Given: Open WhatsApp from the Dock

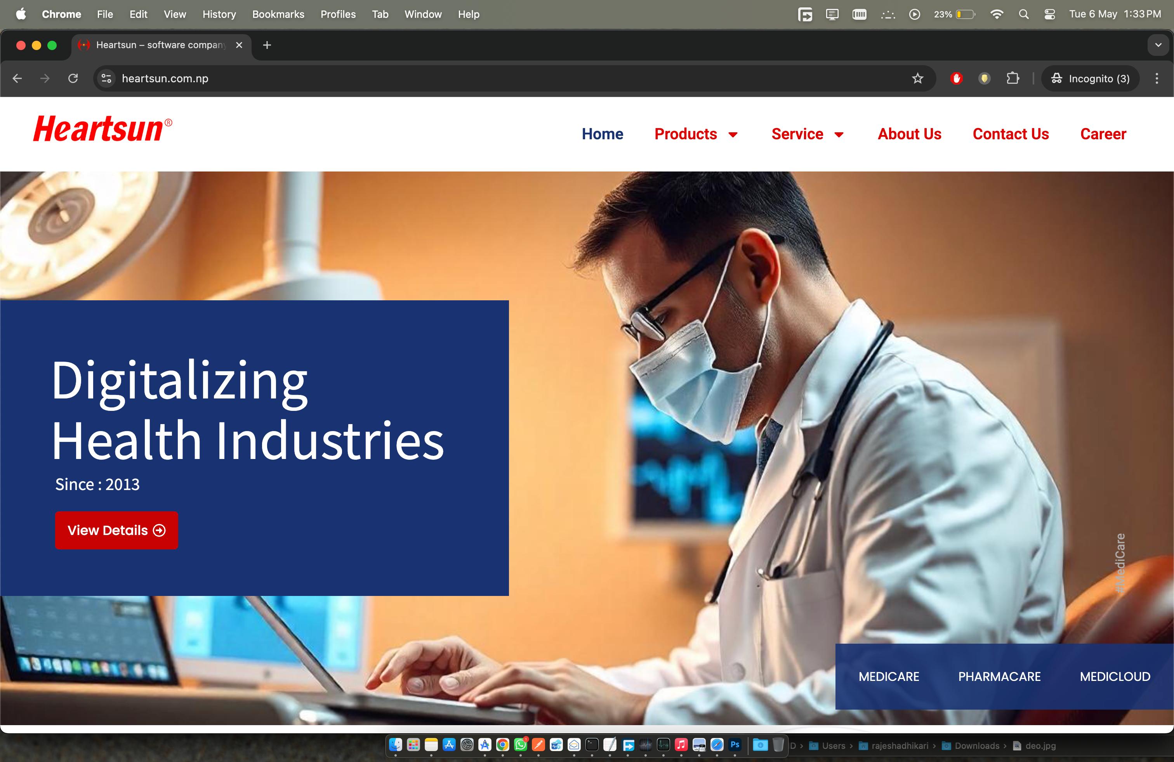Looking at the screenshot, I should click(520, 745).
